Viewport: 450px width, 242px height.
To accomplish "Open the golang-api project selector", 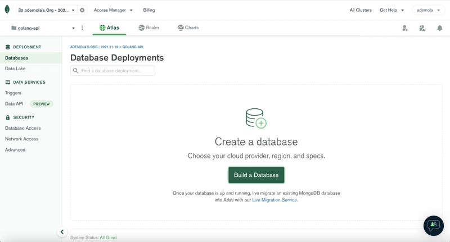I will [43, 28].
